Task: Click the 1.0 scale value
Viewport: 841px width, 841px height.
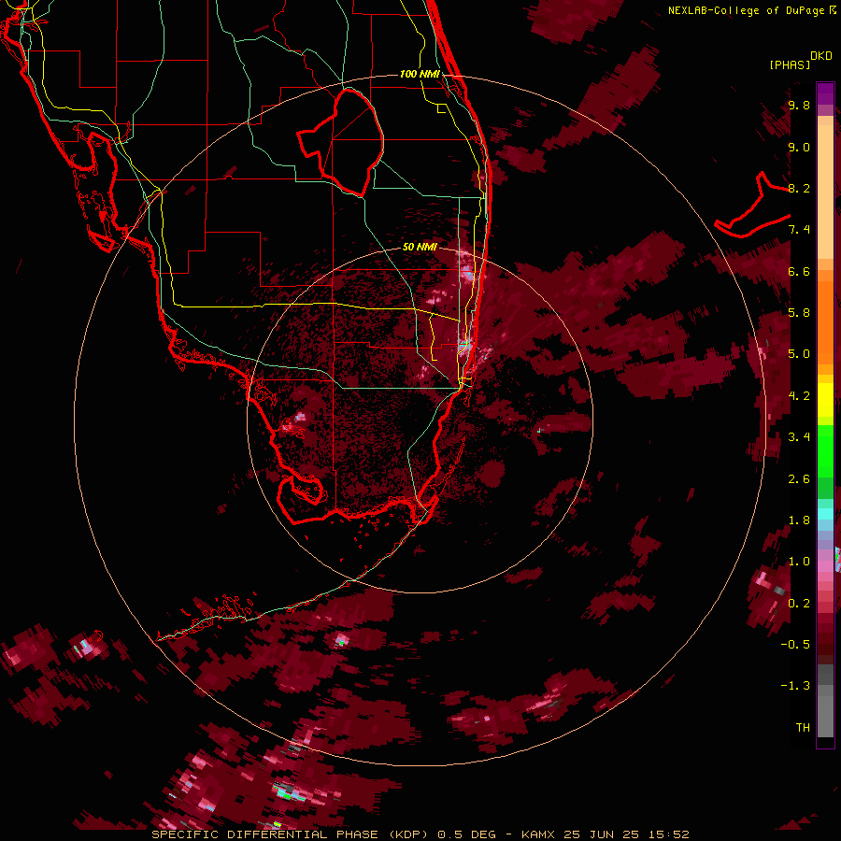Action: 799,562
